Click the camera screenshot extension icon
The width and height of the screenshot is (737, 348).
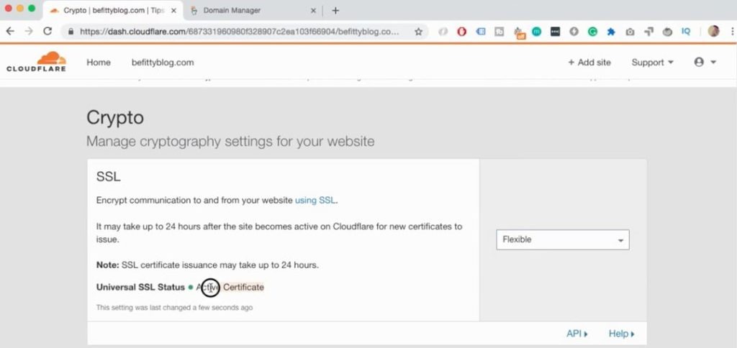(630, 32)
